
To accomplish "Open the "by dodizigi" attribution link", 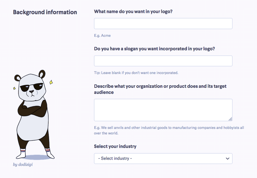I will pyautogui.click(x=23, y=164).
